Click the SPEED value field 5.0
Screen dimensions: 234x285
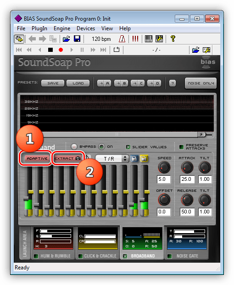point(164,179)
